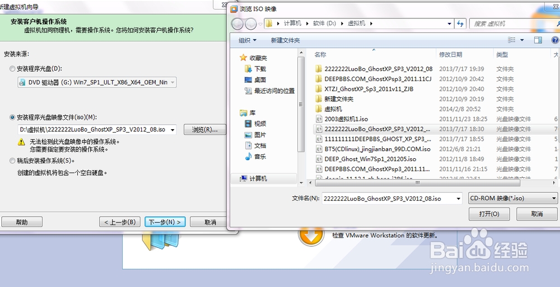
Task: Click 软件 (D:) in the address breadcrumb
Action: tap(324, 23)
